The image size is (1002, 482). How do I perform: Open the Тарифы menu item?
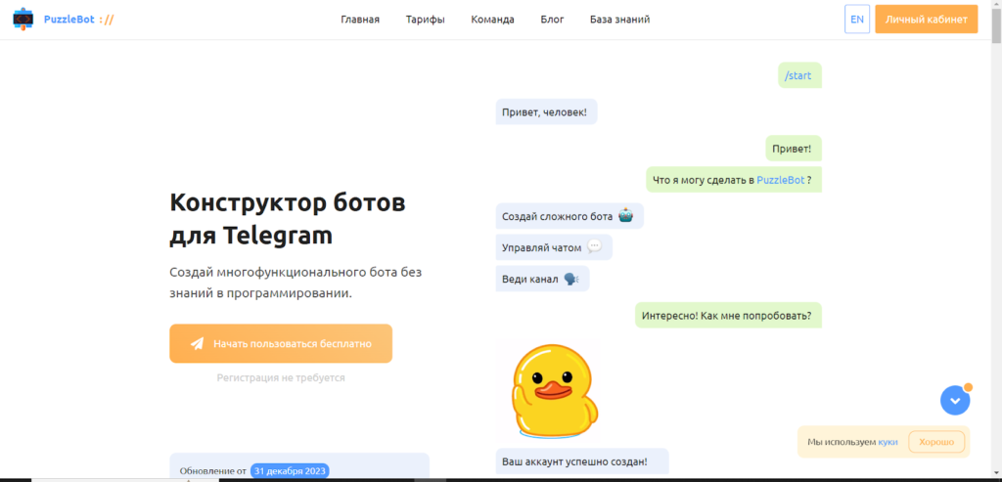(425, 20)
